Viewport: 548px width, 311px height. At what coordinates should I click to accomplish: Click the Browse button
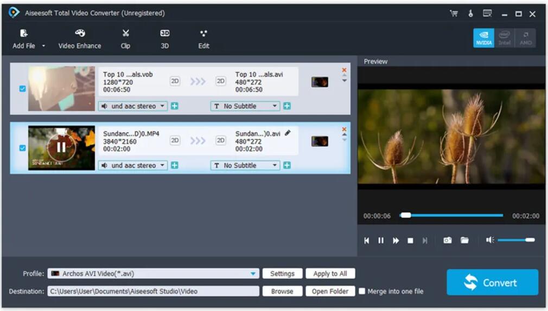tap(282, 291)
